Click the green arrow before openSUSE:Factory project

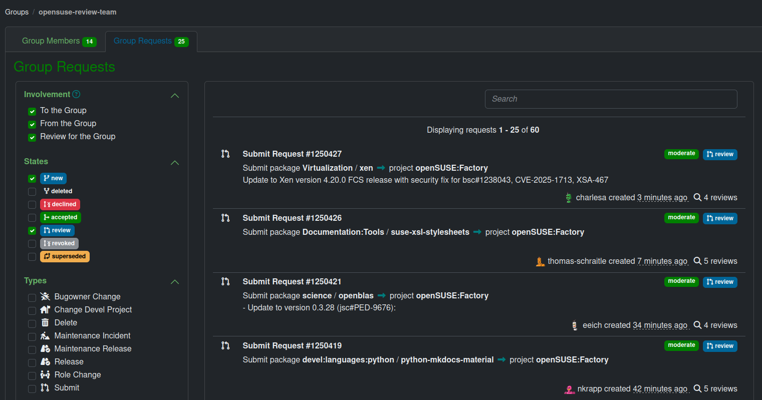(x=381, y=168)
